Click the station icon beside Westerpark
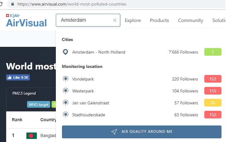The image size is (227, 142). [66, 91]
